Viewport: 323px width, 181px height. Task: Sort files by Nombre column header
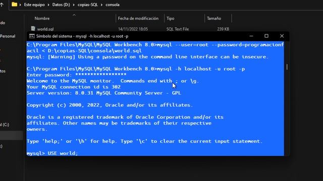pyautogui.click(x=42, y=19)
